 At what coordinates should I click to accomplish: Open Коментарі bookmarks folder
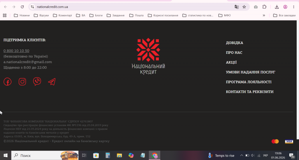pyautogui.click(x=62, y=16)
